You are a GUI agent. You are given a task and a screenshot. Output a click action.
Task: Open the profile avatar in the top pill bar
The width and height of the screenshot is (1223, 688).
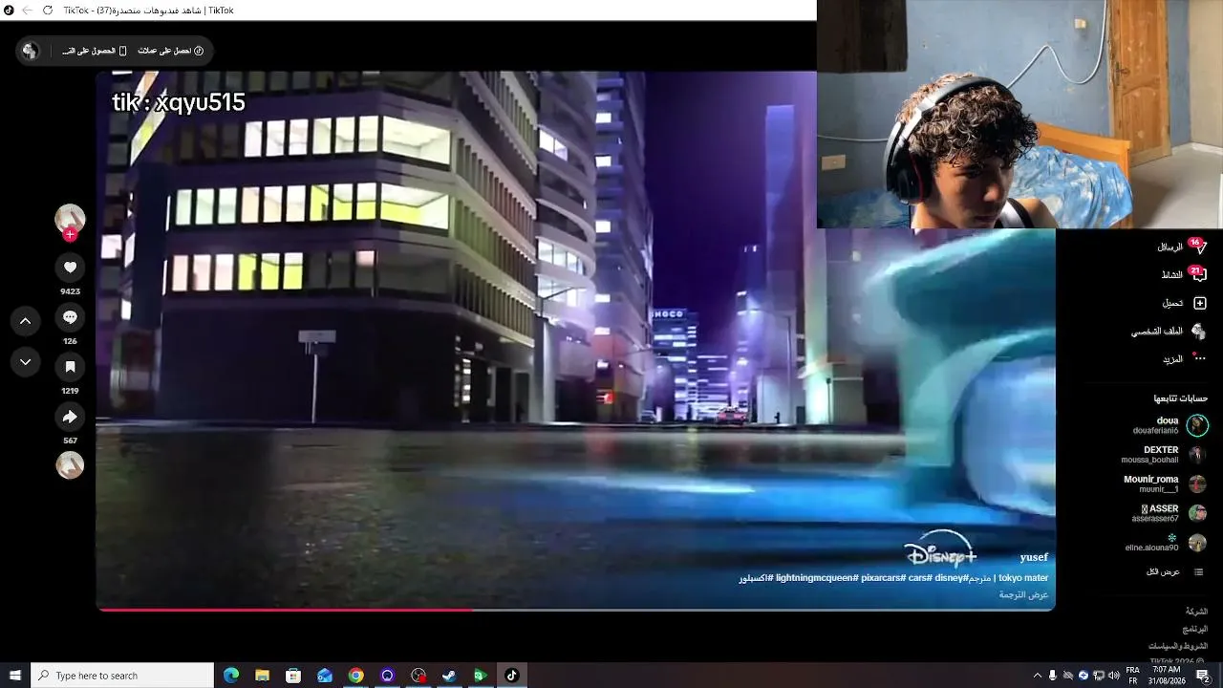click(31, 51)
